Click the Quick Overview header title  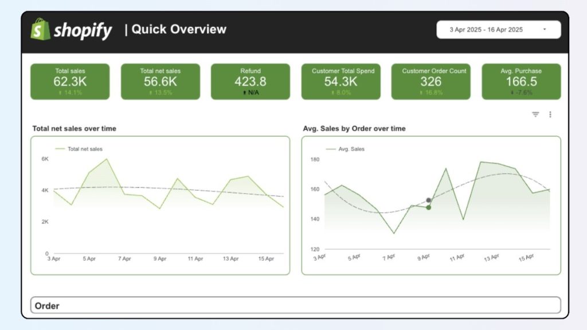(x=178, y=29)
